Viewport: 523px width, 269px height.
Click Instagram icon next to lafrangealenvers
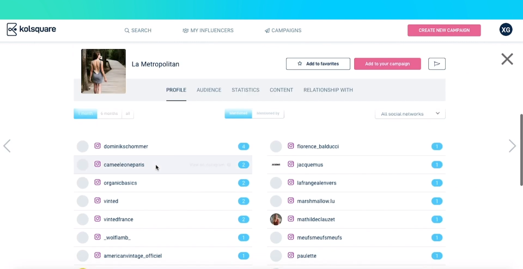point(291,182)
